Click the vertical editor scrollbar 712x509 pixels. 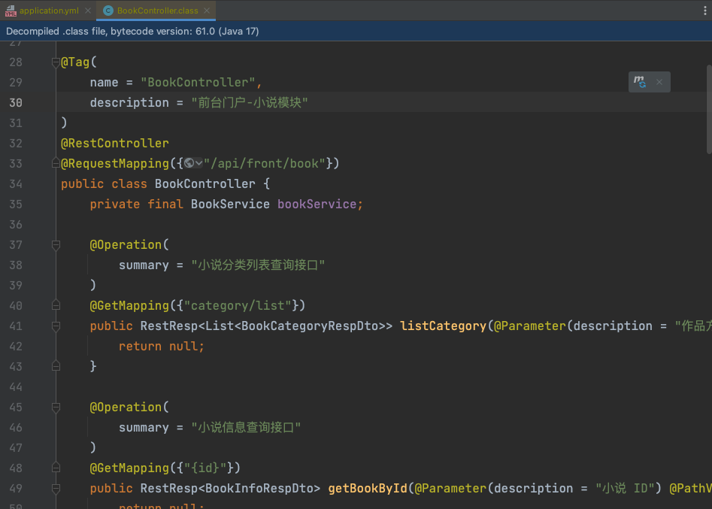point(709,110)
